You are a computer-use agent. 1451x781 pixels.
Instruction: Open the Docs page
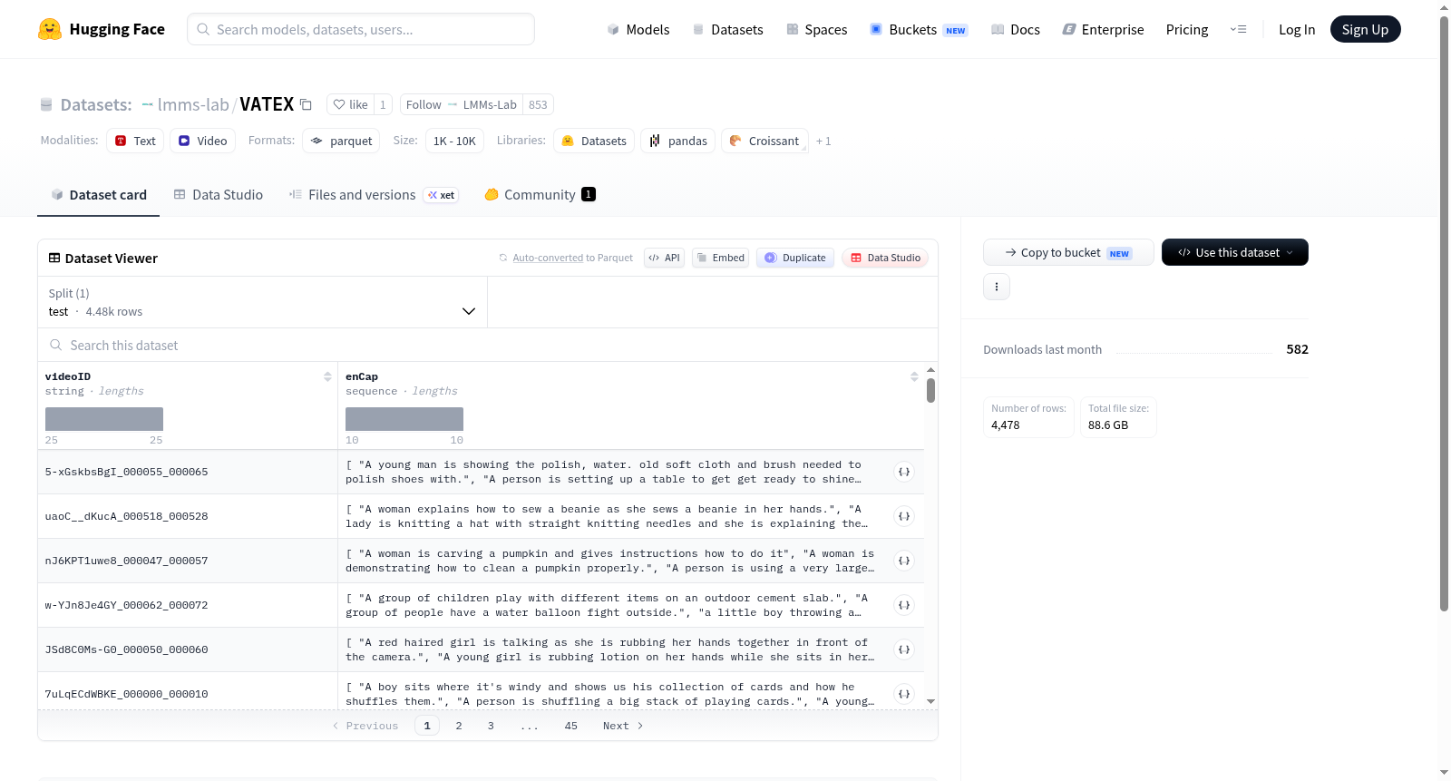pos(1016,29)
